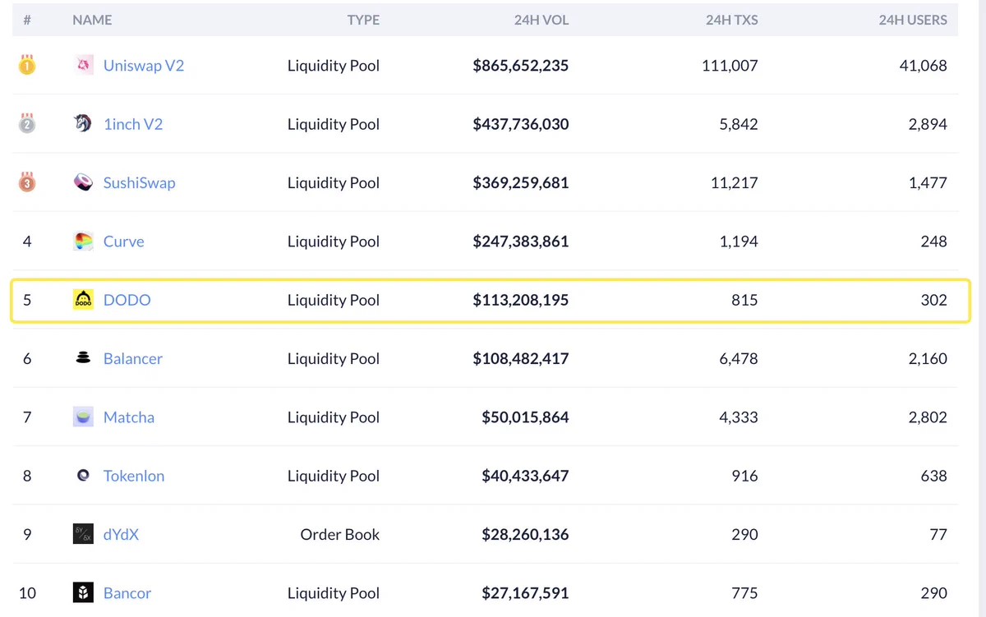Viewport: 986px width, 617px height.
Task: Select the $437,736,030 volume value
Action: pos(521,124)
